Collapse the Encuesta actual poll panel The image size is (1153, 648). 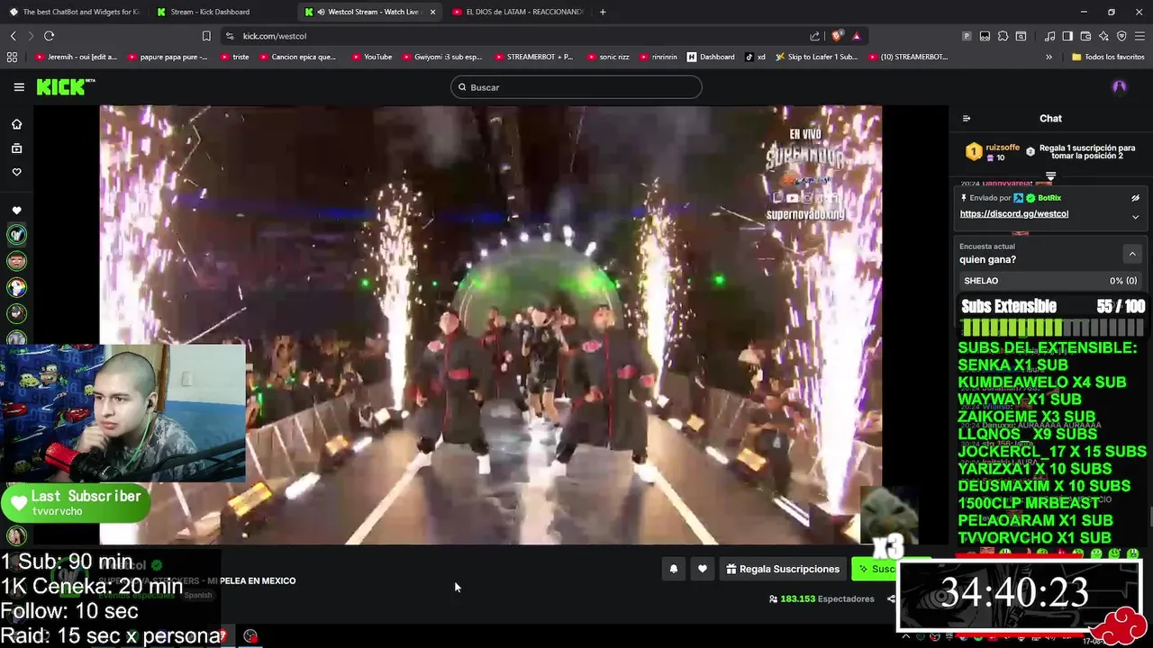coord(1132,254)
